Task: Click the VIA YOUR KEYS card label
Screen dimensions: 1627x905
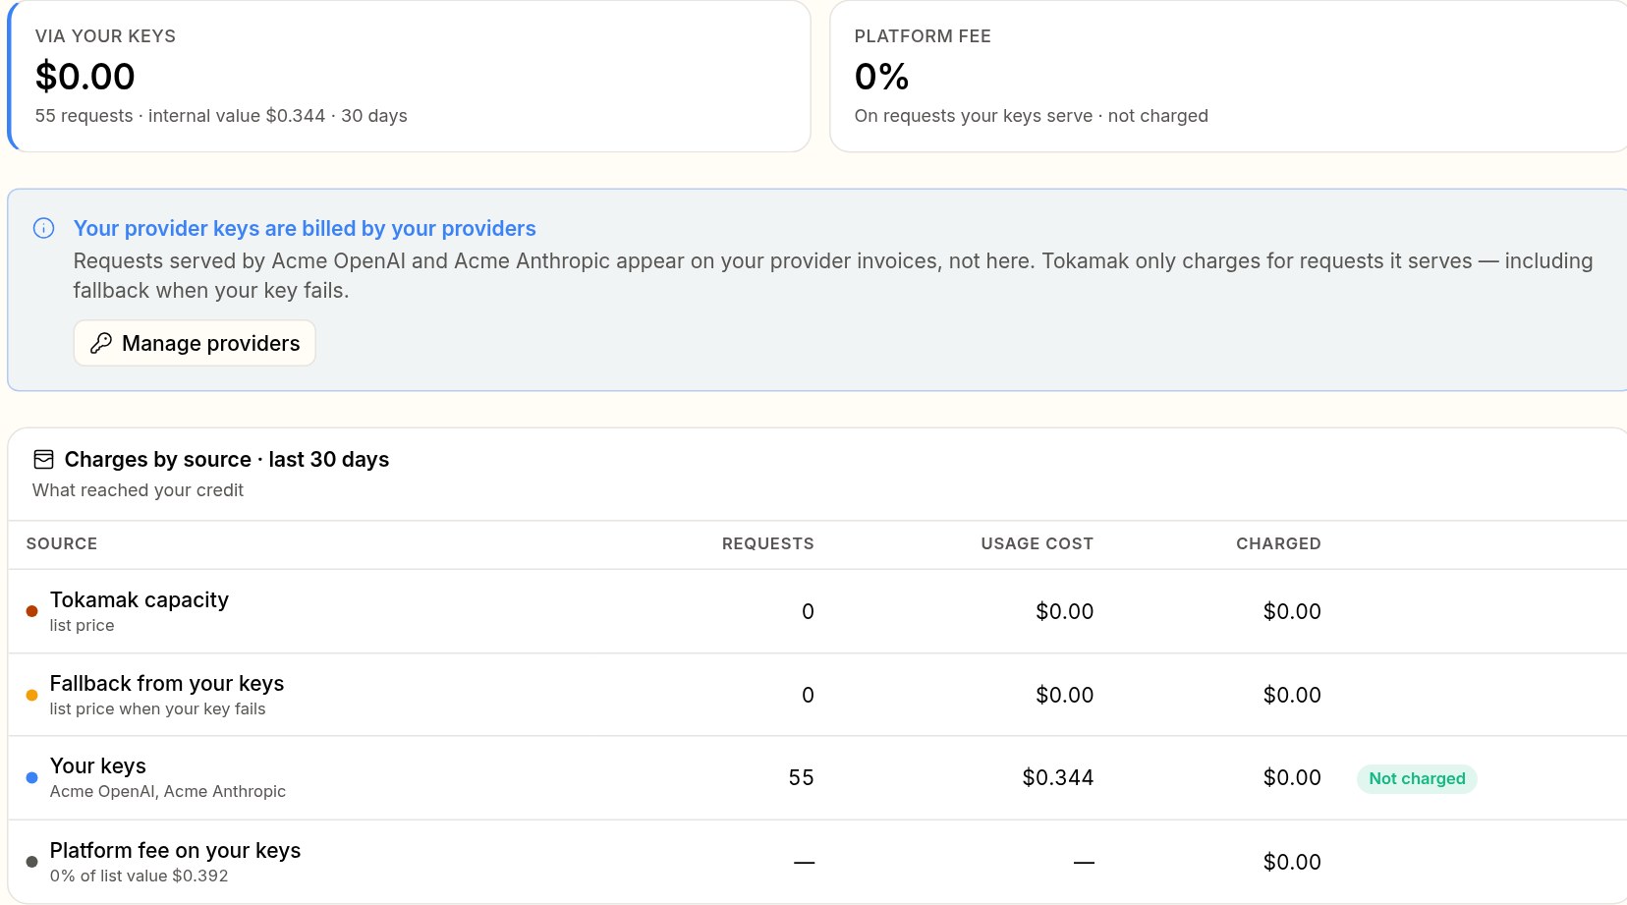Action: (105, 36)
